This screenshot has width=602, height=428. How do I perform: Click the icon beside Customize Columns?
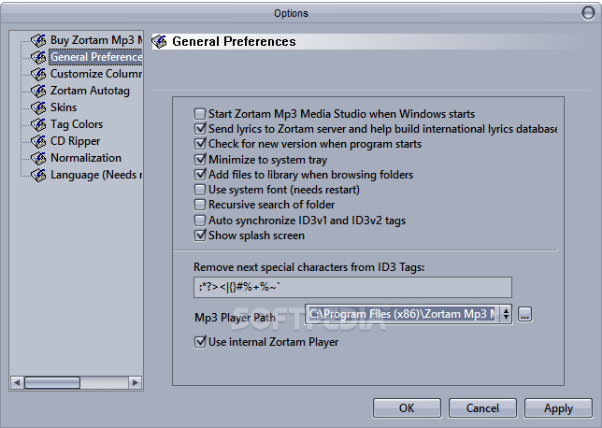38,74
